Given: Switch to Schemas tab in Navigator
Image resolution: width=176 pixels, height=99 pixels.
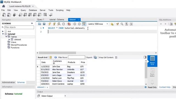Looking at the screenshot, I should point(21,82).
